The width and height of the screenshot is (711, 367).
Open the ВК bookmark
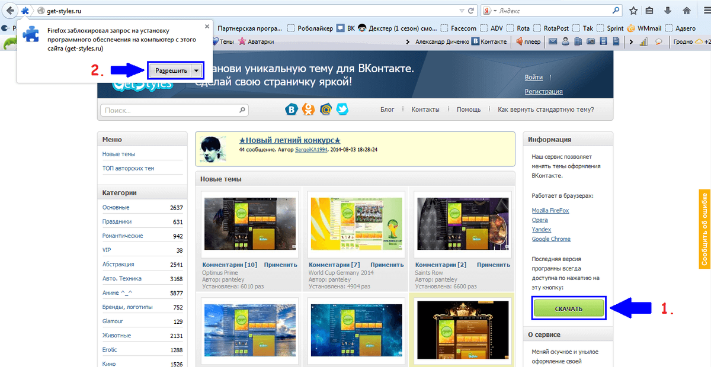346,28
